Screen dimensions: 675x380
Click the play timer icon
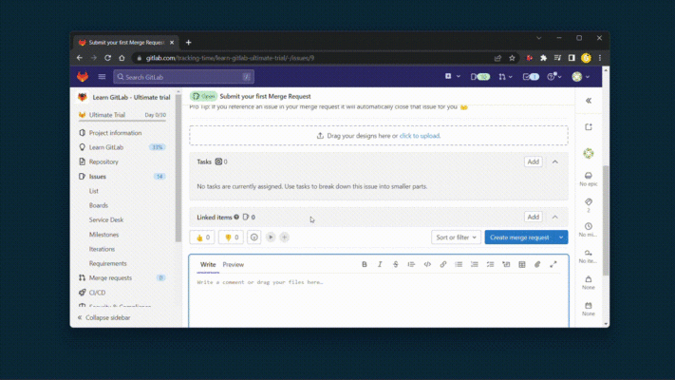[271, 237]
